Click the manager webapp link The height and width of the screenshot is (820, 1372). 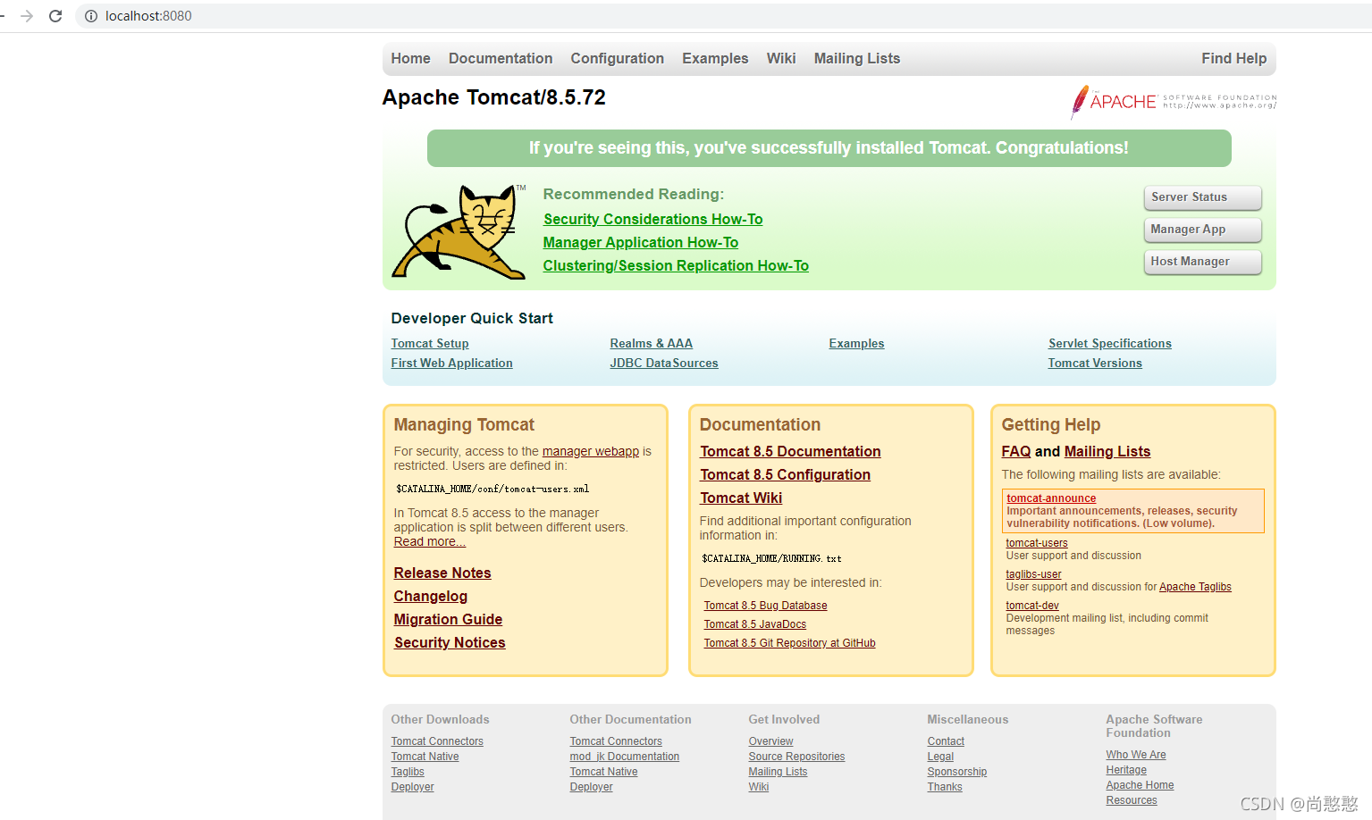[x=591, y=451]
